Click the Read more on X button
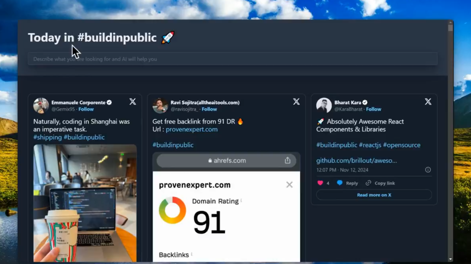Screen dimensions: 471x264 point(374,195)
